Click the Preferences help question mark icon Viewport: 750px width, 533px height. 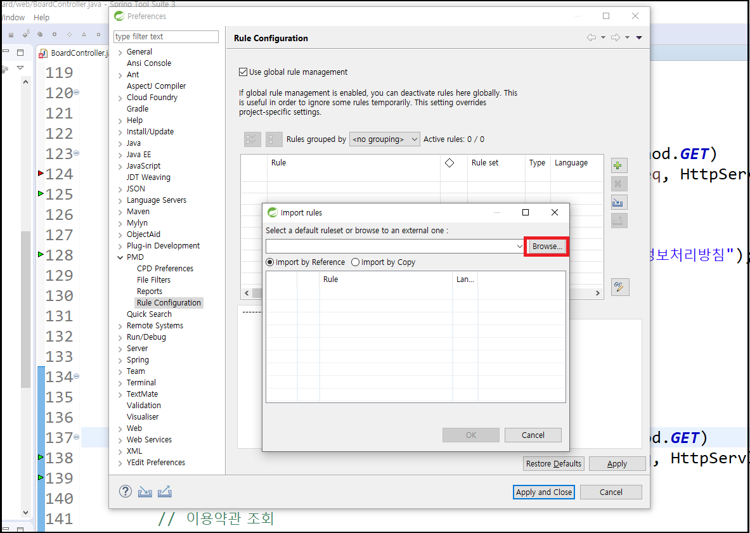coord(126,491)
